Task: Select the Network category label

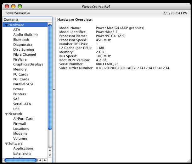Action: (15, 114)
